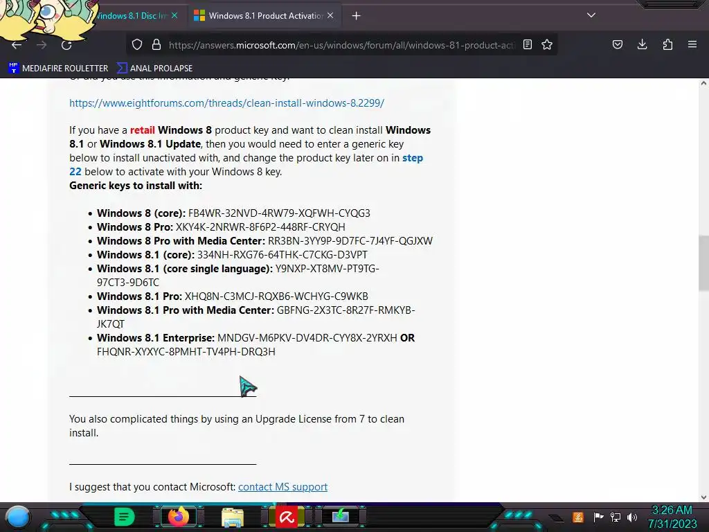Image resolution: width=709 pixels, height=532 pixels.
Task: Reload the page with refresh icon
Action: [66, 45]
